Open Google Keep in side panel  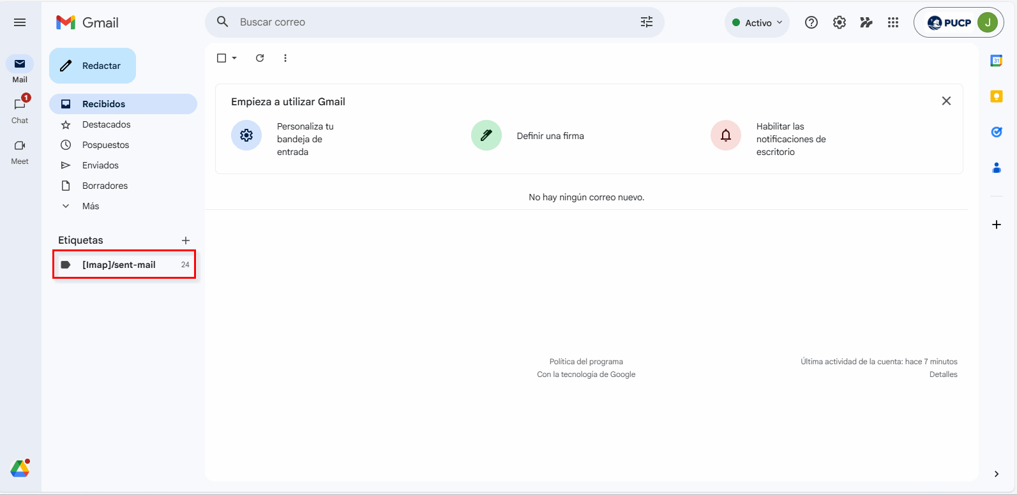pyautogui.click(x=996, y=96)
